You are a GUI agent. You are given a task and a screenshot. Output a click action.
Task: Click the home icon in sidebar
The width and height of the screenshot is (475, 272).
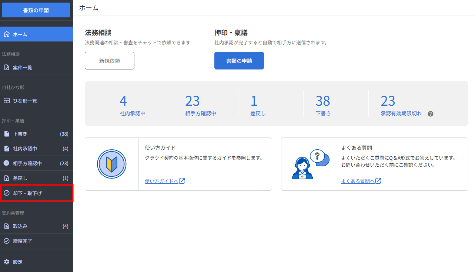[6, 34]
